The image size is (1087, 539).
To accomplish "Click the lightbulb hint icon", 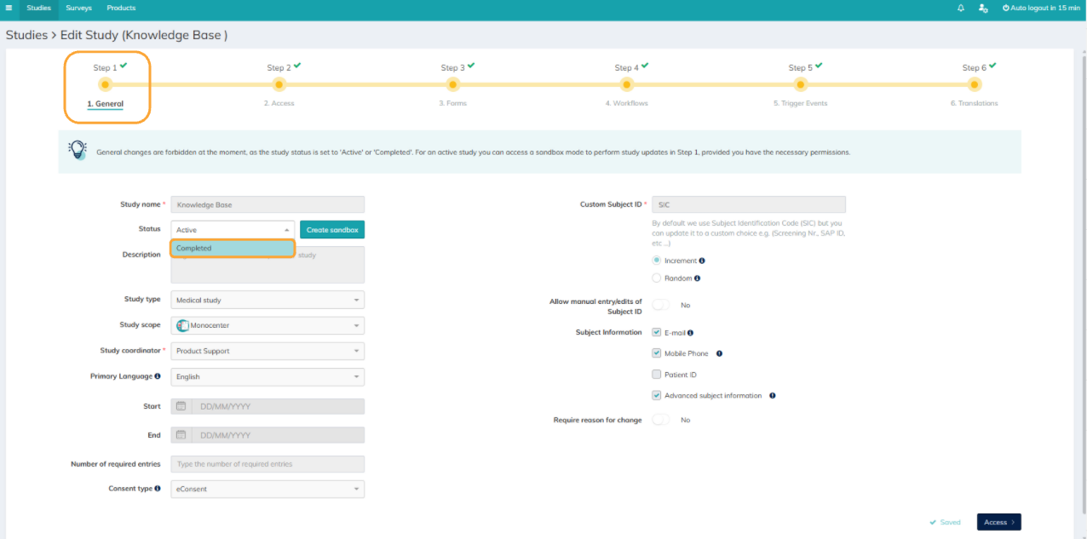I will coord(78,151).
